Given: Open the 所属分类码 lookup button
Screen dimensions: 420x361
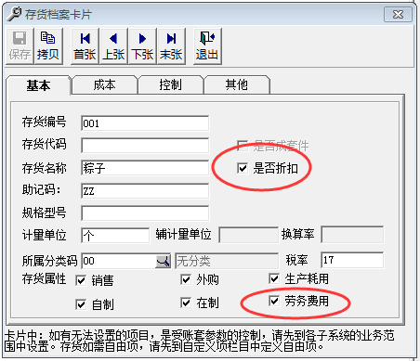Looking at the screenshot, I should tap(163, 262).
